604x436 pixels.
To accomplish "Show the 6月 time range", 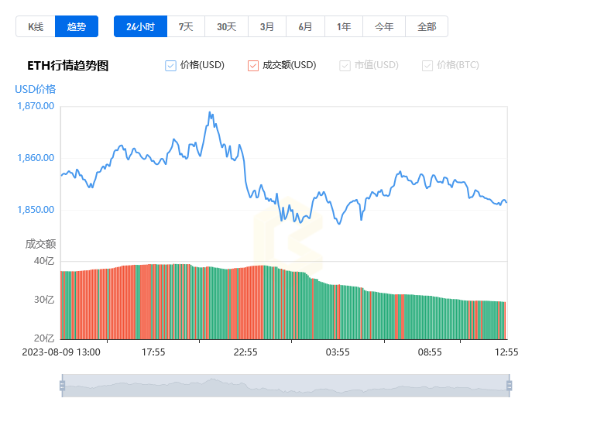I will (305, 26).
